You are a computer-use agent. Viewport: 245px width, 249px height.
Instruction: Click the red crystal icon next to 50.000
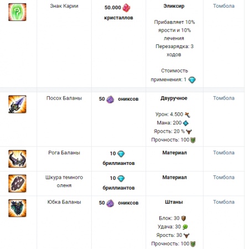pos(126,8)
